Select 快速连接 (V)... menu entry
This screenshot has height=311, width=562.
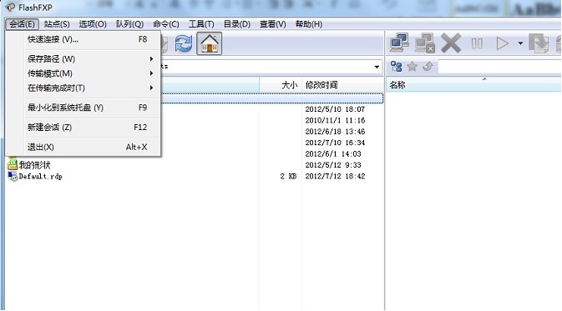tap(88, 39)
